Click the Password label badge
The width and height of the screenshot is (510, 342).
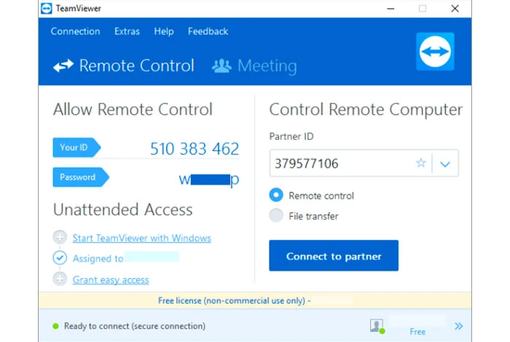pyautogui.click(x=81, y=178)
